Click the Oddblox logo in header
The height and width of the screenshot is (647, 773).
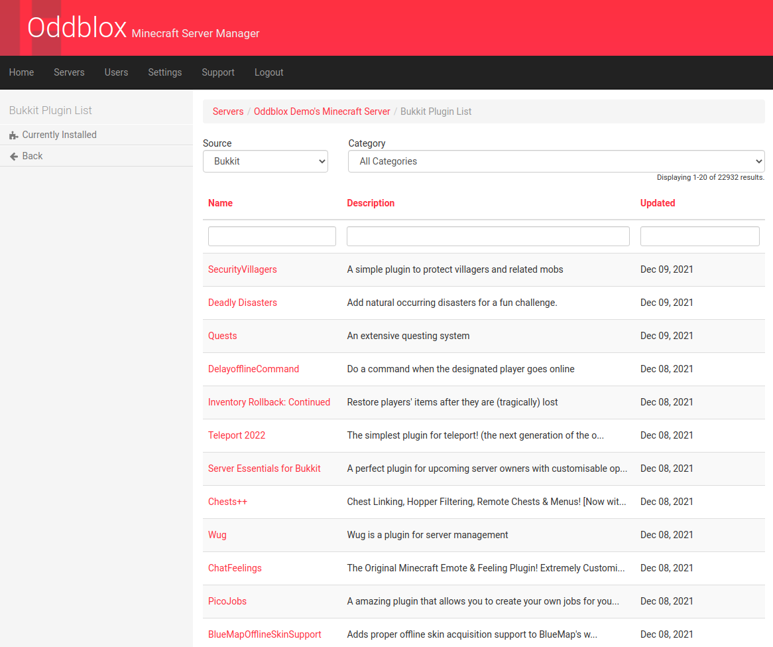(x=76, y=28)
